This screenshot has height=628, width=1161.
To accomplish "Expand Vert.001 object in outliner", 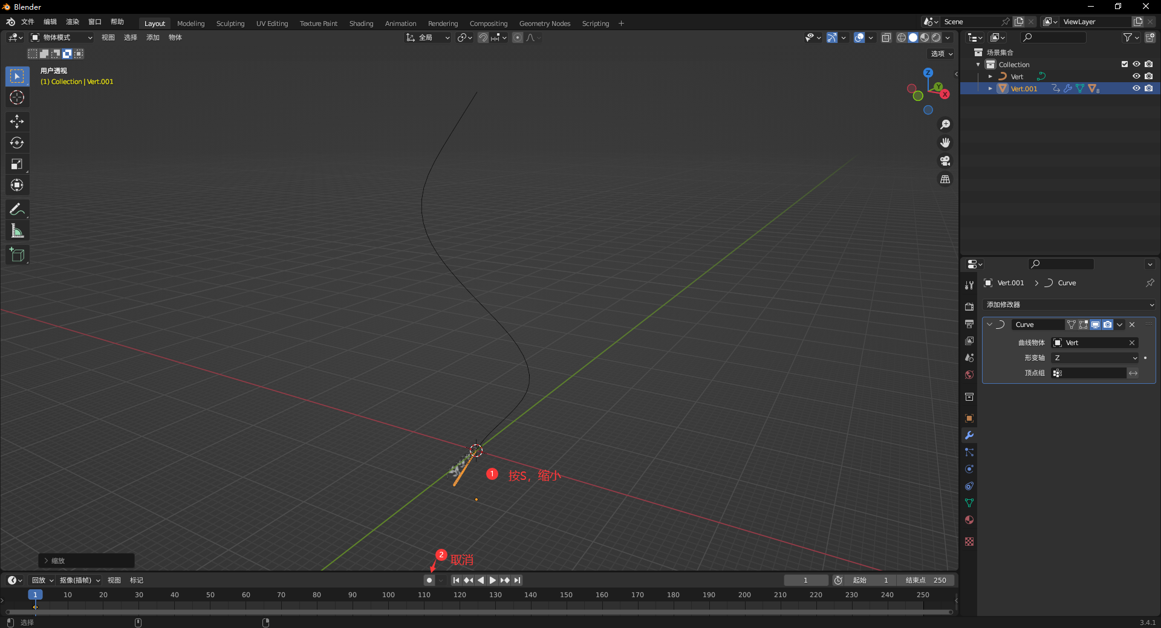I will (x=990, y=88).
